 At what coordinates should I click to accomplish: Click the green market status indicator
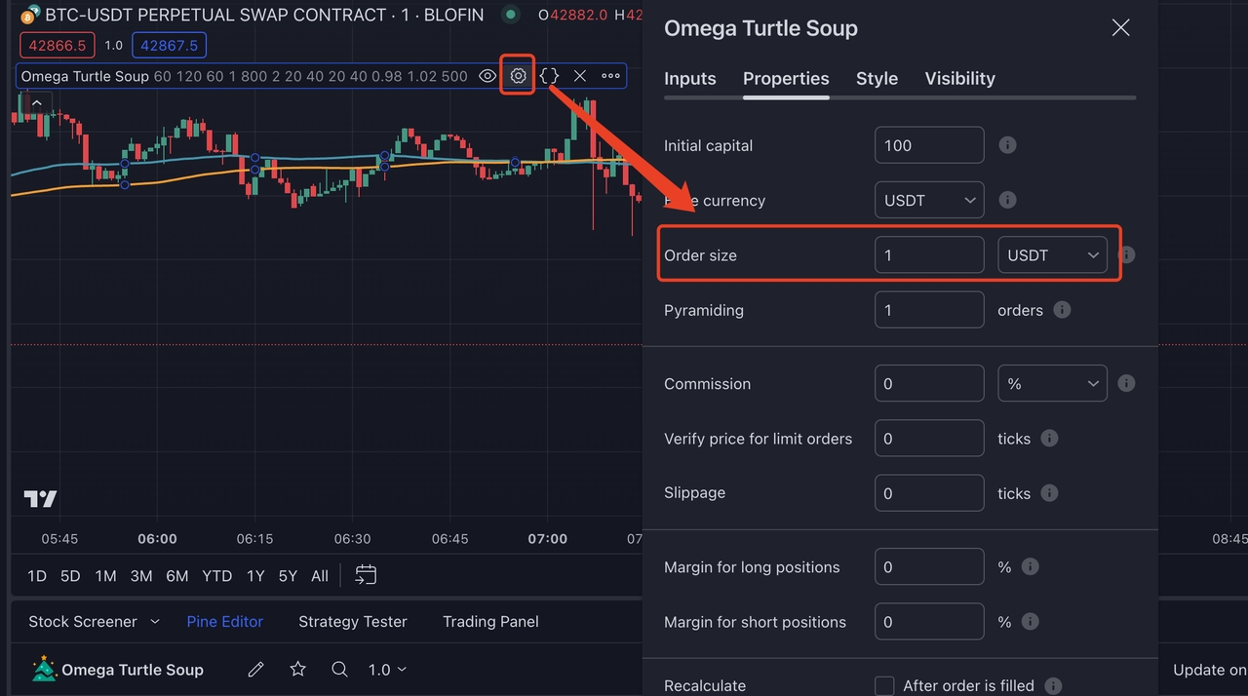pos(510,15)
